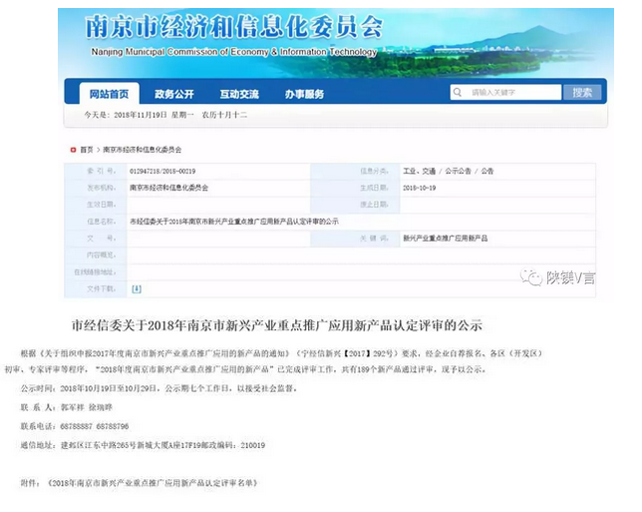Viewport: 642px width, 512px height.
Task: Click 南京市经济和信息化委员会 breadcrumb link
Action: (143, 150)
